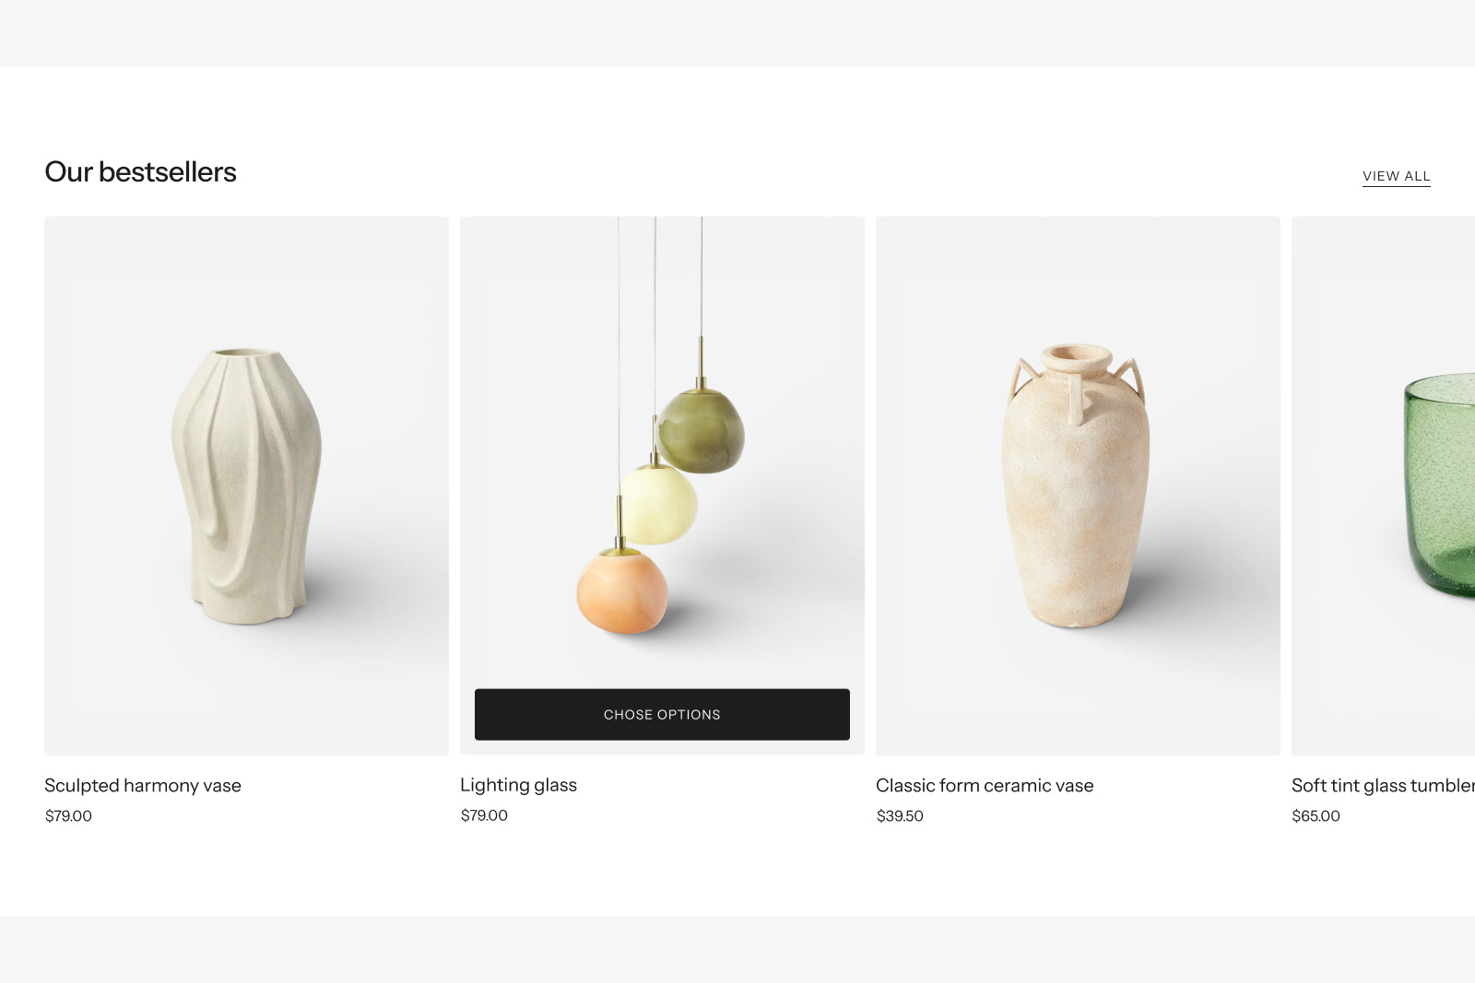Click the Classic form ceramic vase title
Image resolution: width=1475 pixels, height=983 pixels.
[985, 786]
